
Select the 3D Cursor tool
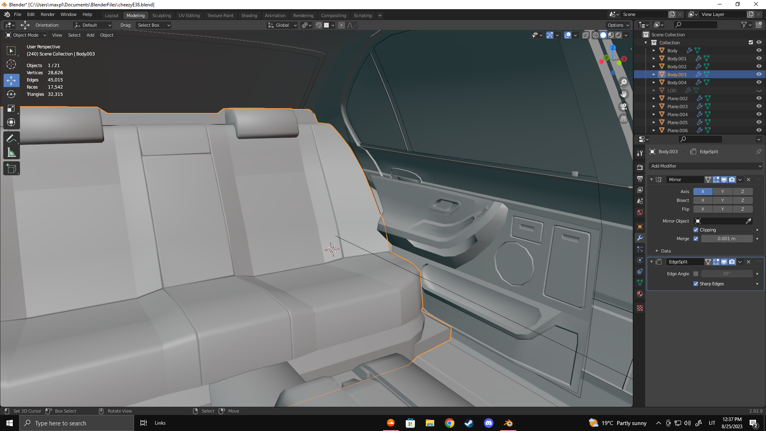[11, 64]
